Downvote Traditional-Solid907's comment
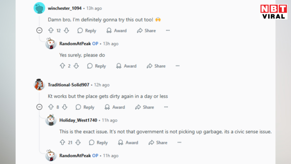291x164 pixels. point(65,107)
